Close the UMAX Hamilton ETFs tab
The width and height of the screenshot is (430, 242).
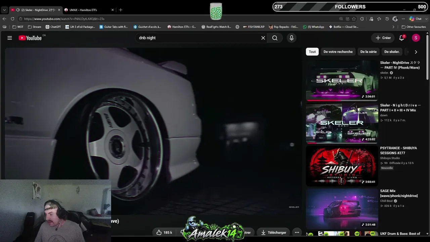click(113, 10)
